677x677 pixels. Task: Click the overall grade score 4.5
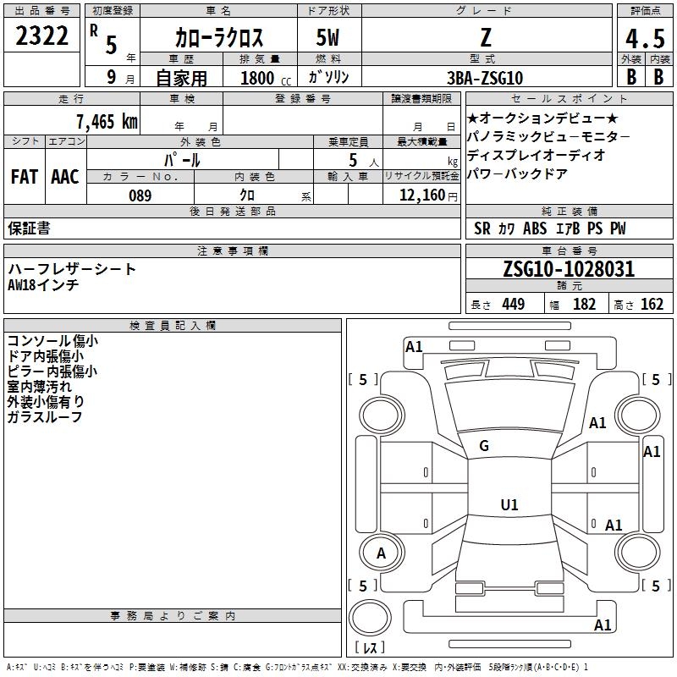(x=644, y=39)
